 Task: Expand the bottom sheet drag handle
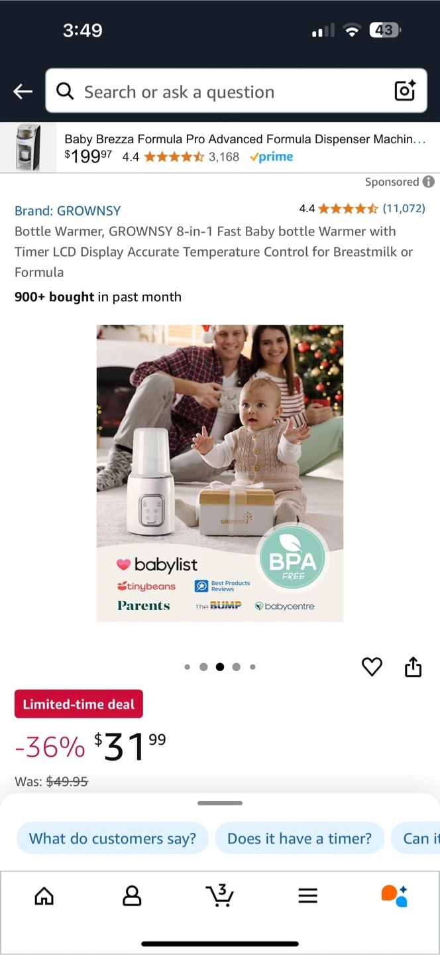220,803
